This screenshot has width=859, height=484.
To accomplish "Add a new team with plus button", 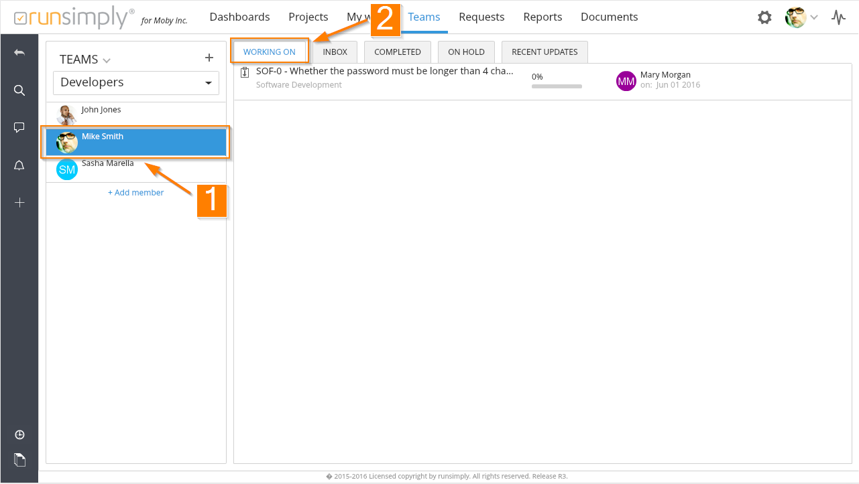I will coord(209,58).
